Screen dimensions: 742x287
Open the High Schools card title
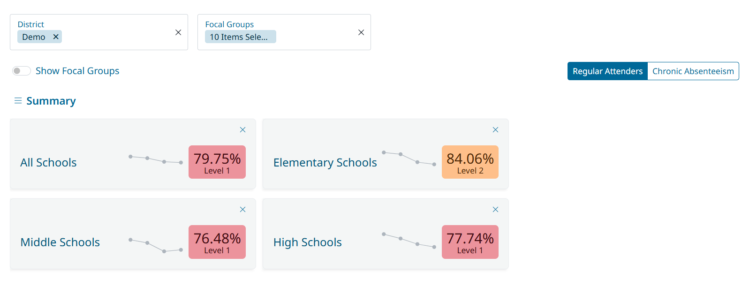point(308,242)
